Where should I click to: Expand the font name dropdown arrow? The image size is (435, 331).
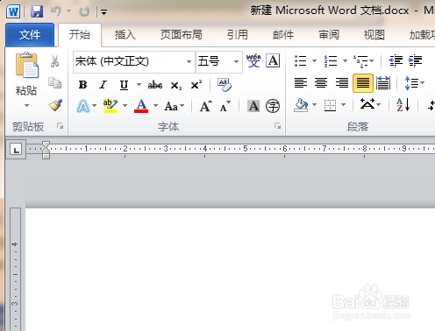(x=189, y=61)
